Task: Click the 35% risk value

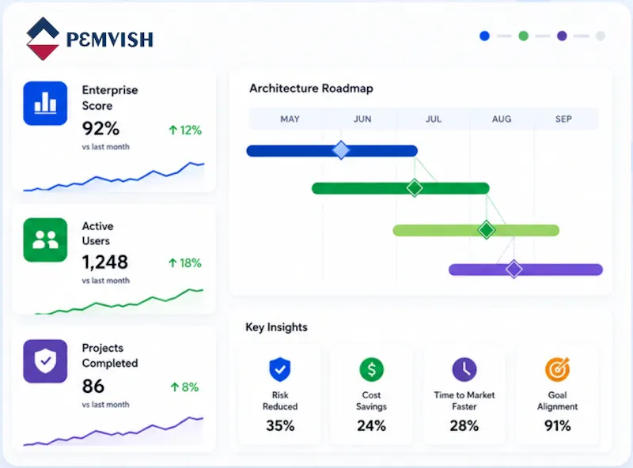Action: (x=280, y=425)
